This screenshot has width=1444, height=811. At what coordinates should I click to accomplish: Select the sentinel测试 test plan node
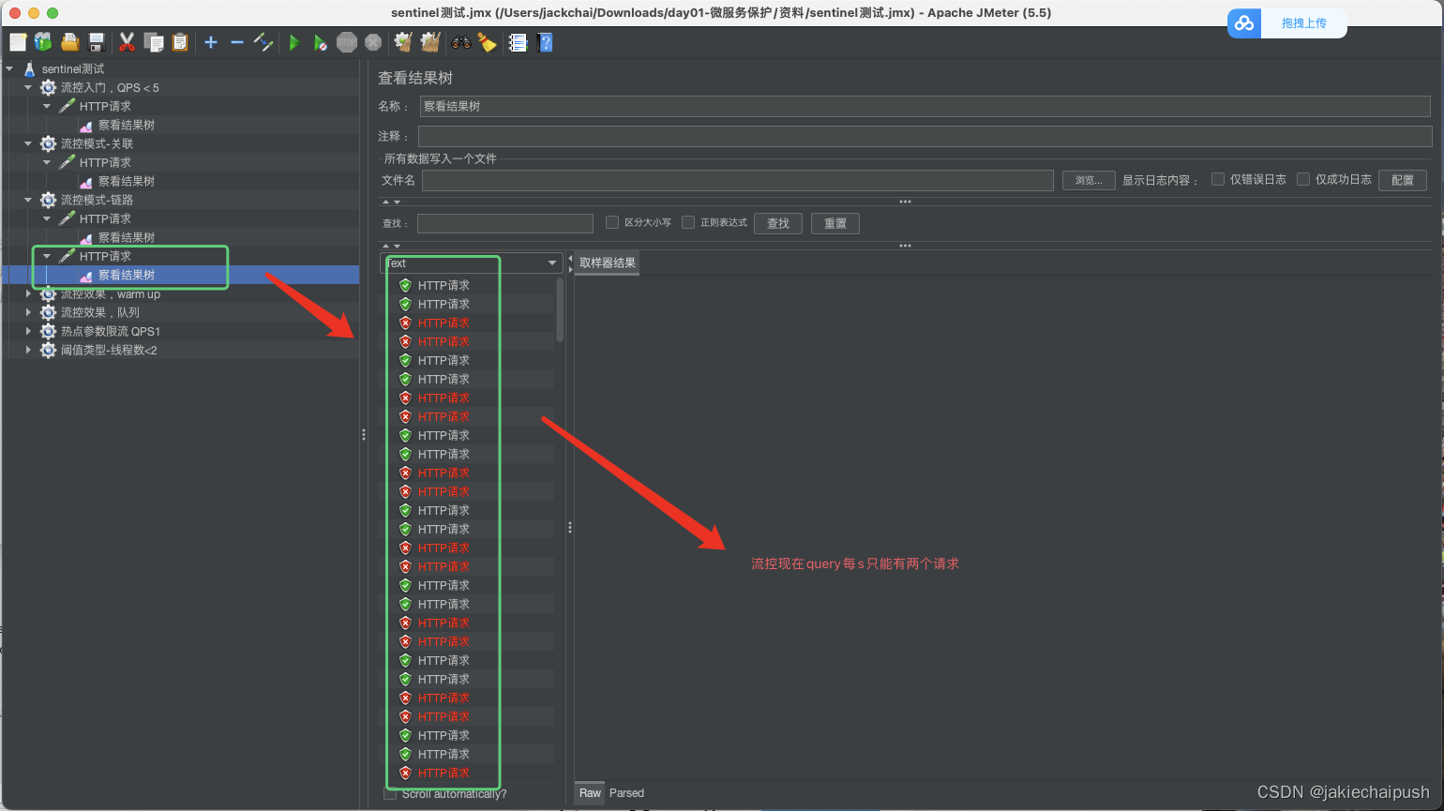pos(73,68)
